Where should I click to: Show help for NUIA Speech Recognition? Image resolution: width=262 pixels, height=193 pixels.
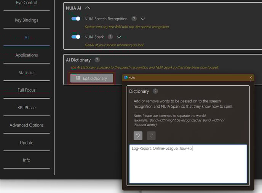coord(134,19)
